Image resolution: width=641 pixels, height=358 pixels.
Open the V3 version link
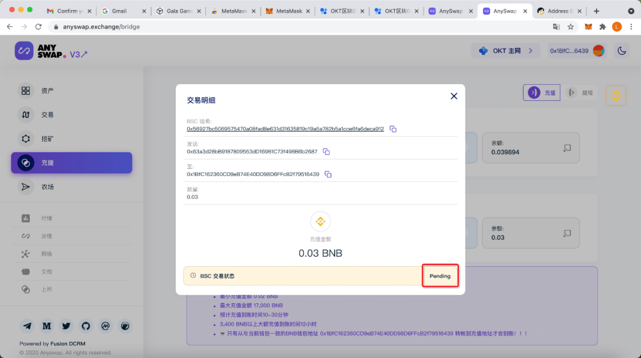pos(78,55)
